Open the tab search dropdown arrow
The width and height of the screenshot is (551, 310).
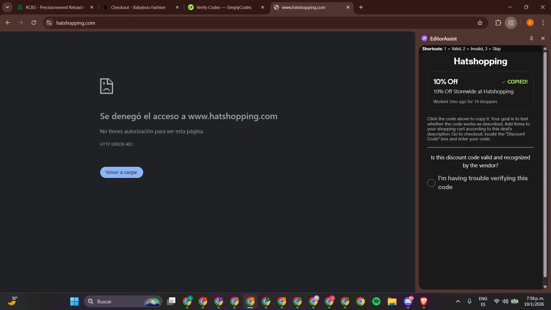tap(7, 7)
